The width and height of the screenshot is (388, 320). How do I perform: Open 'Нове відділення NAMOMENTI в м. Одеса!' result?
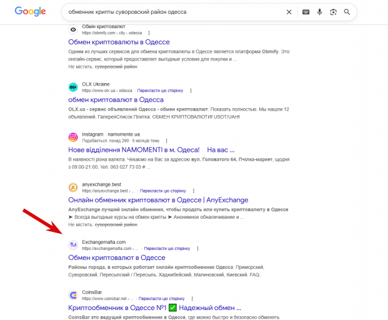151,150
